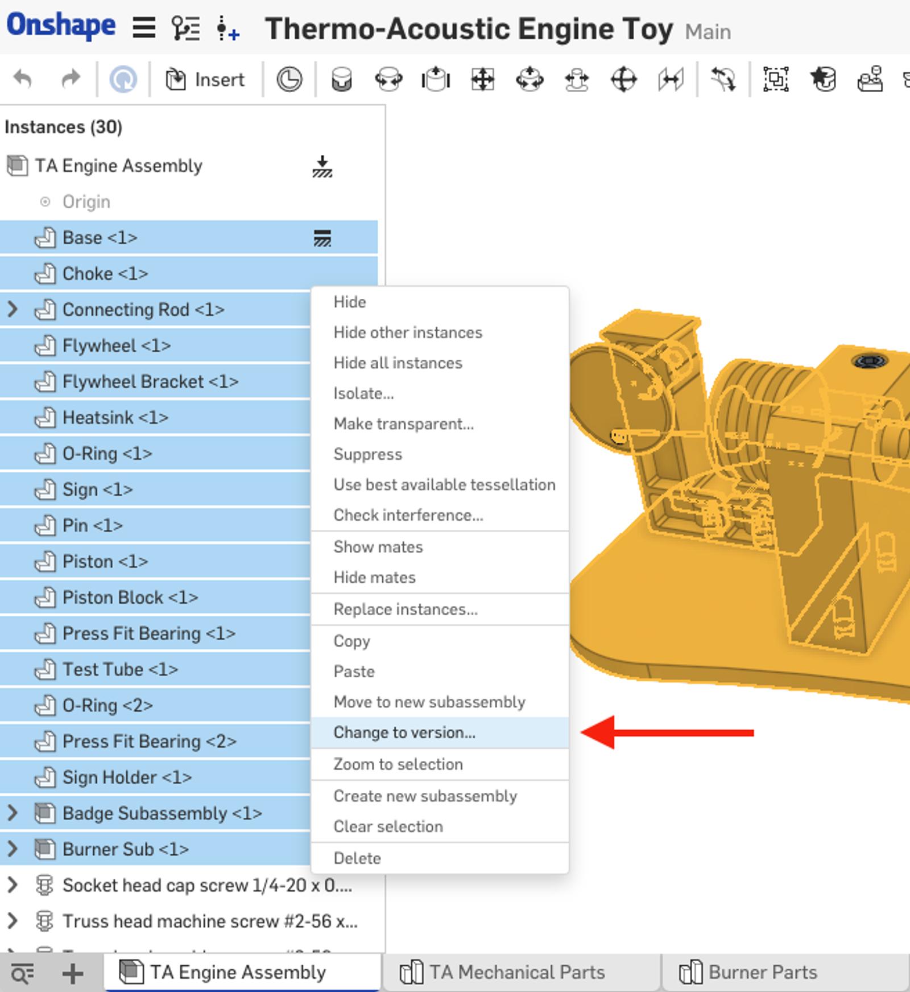The width and height of the screenshot is (910, 992).
Task: Expand the Badge Subassembly <1> node
Action: click(x=13, y=813)
